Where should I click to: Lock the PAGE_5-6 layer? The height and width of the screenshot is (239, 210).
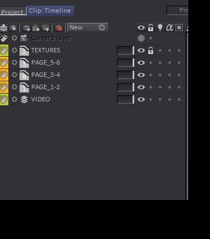tap(150, 63)
